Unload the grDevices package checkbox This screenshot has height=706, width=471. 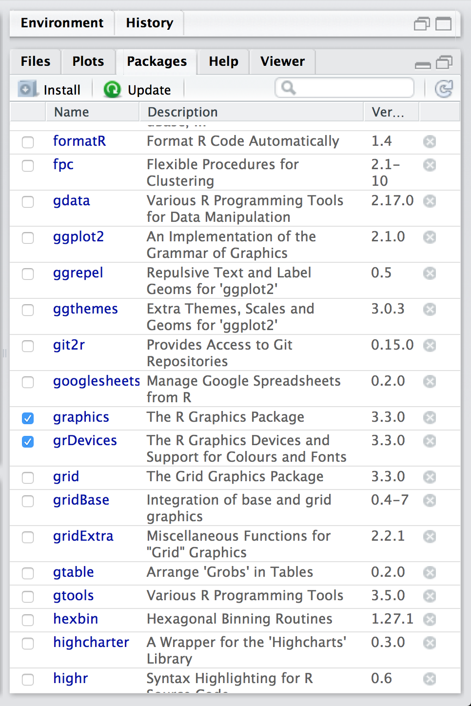coord(28,442)
